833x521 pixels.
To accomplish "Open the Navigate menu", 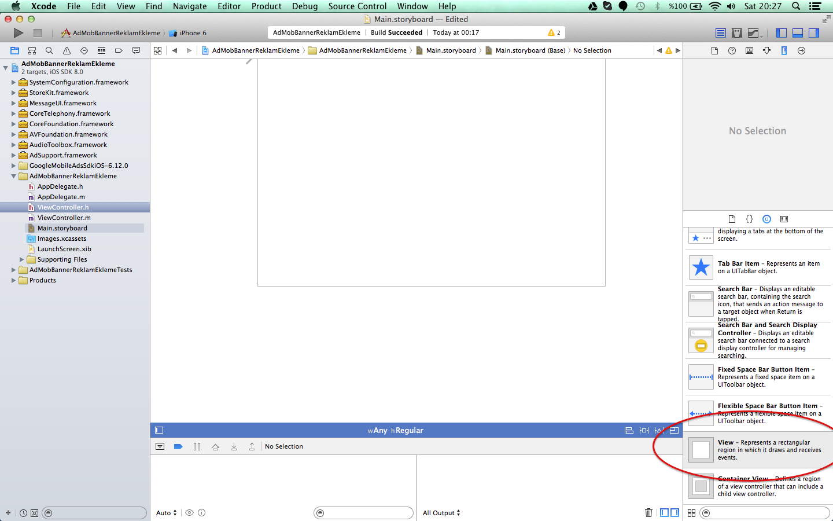I will point(190,6).
